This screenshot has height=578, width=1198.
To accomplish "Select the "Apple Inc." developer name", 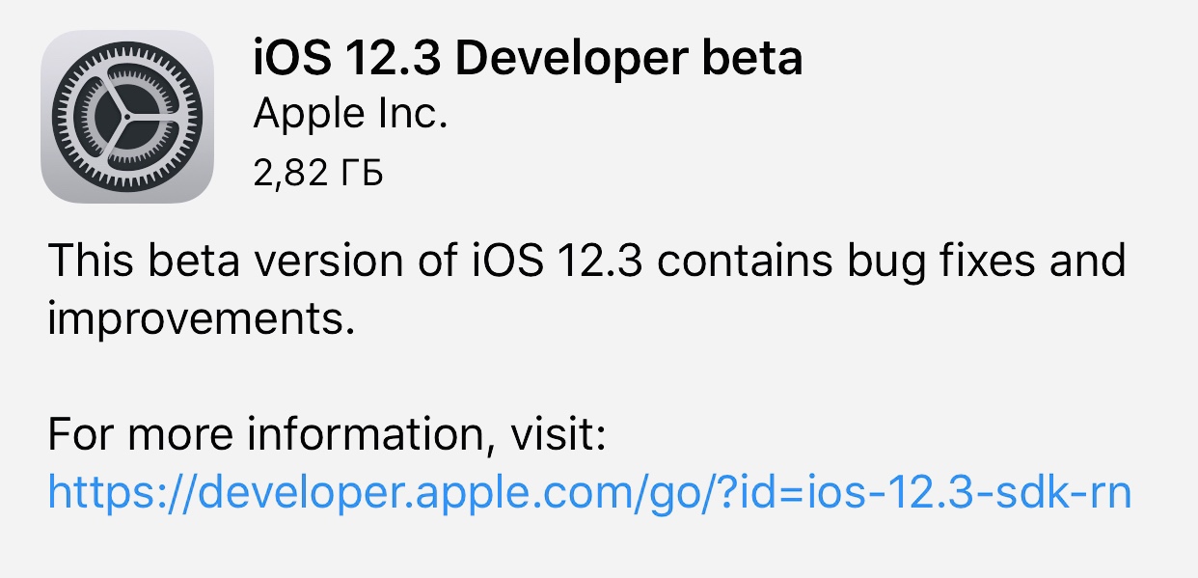I will (x=350, y=116).
